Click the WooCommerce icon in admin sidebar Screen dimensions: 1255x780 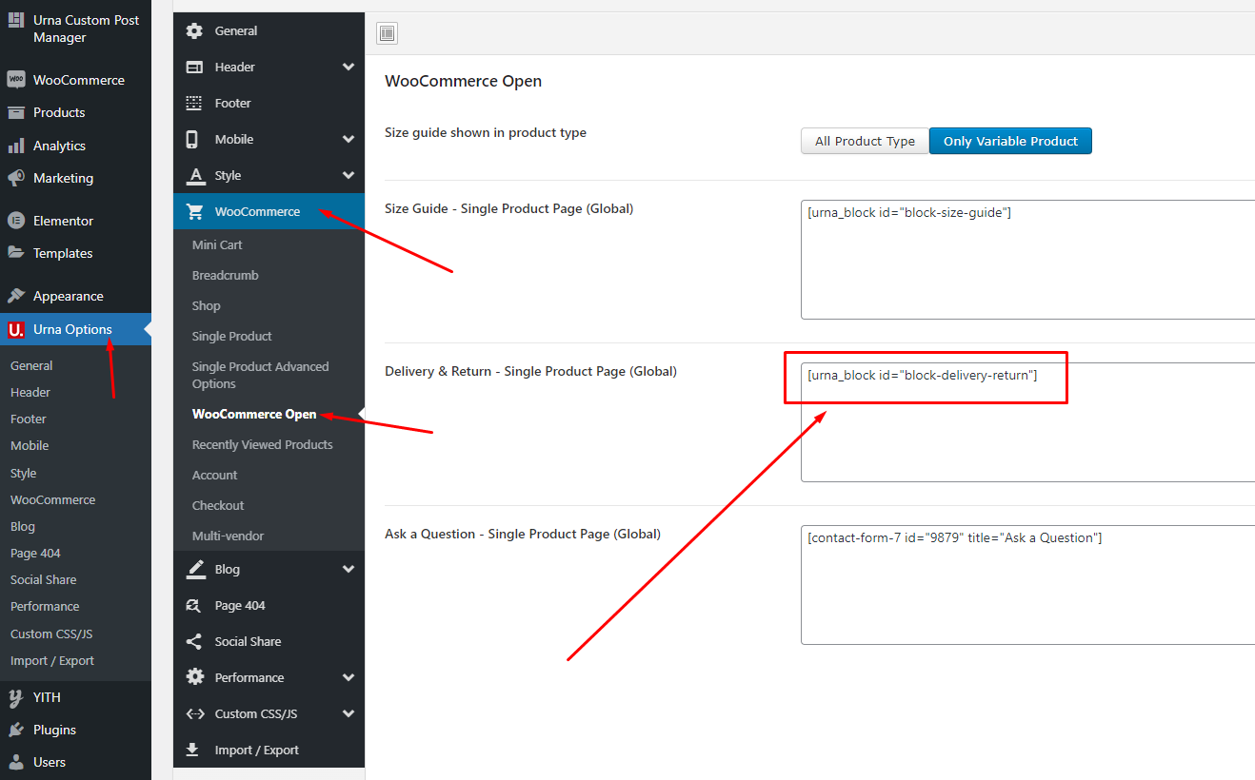[x=15, y=80]
